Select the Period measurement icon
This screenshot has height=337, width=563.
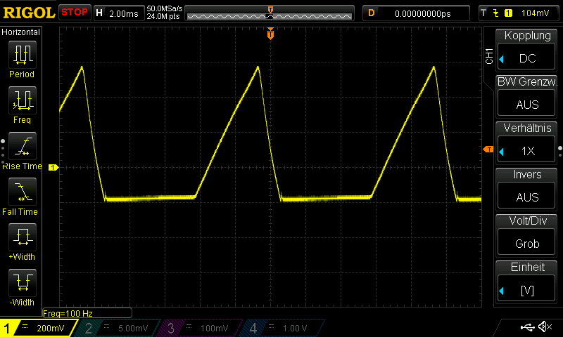(x=23, y=55)
